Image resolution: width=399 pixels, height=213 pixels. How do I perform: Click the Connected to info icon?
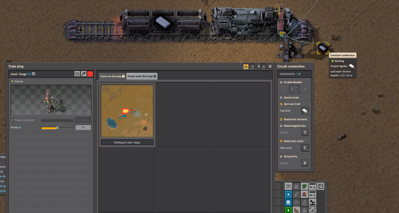[x=299, y=74]
